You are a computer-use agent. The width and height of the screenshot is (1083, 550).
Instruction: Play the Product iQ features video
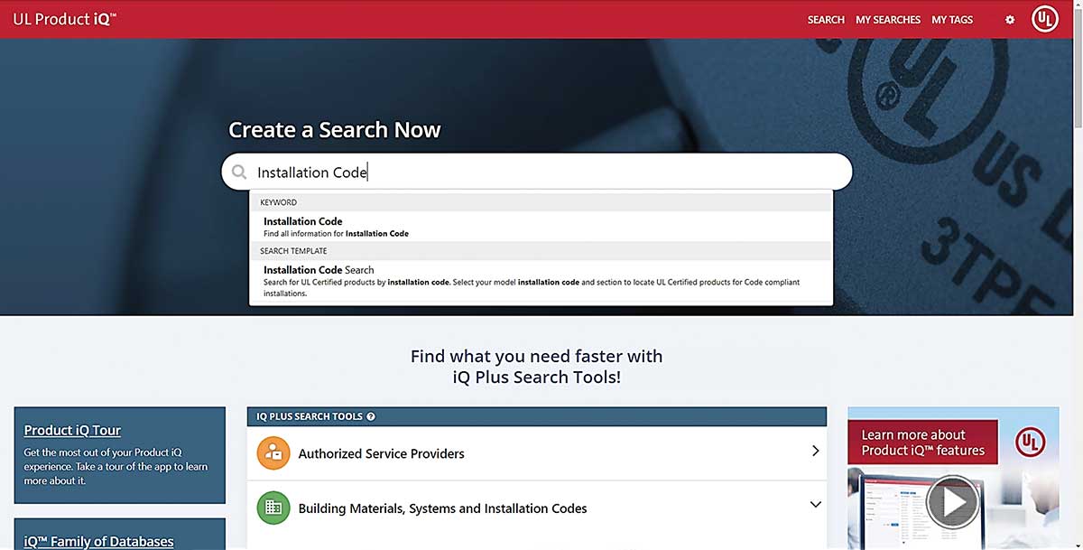click(x=952, y=501)
